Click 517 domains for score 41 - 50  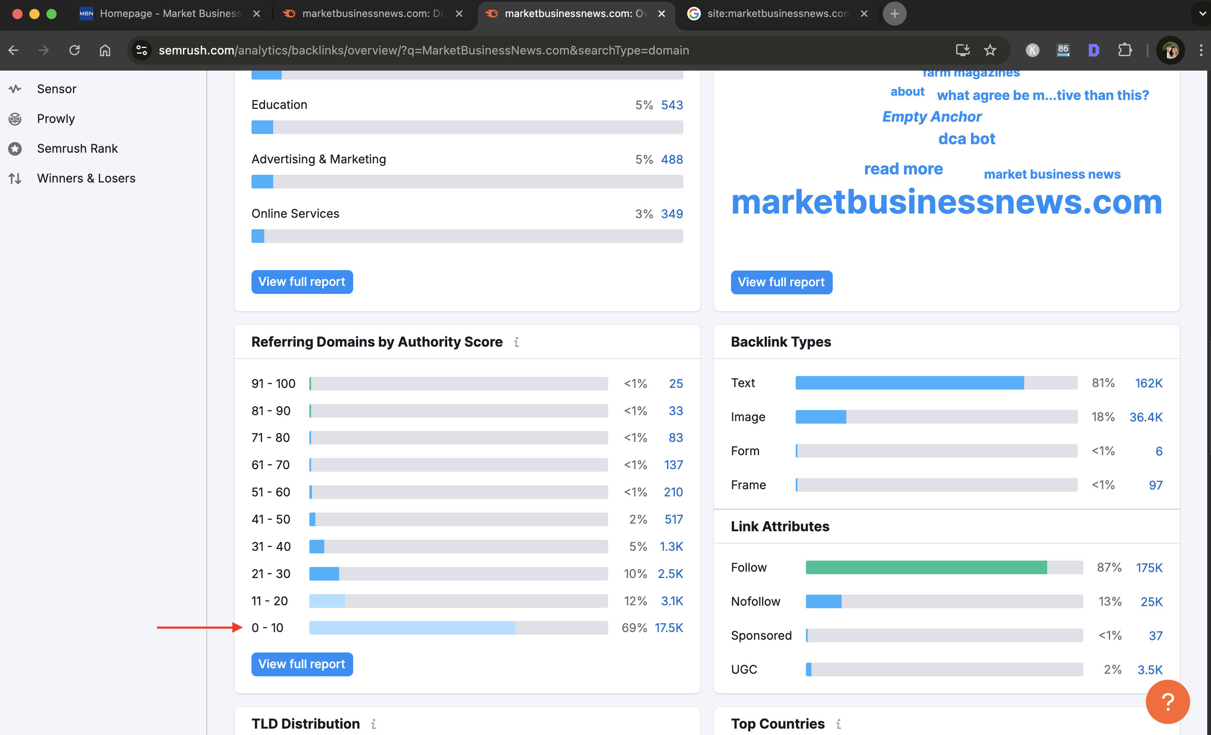674,519
